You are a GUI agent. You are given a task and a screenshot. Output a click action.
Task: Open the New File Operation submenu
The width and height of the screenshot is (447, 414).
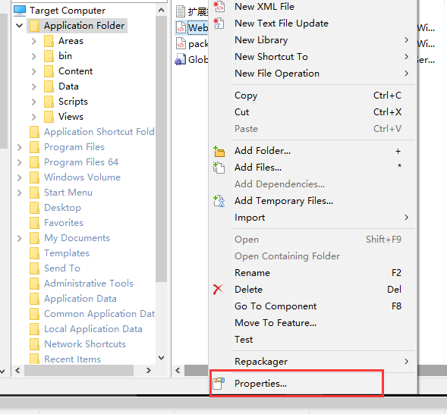click(313, 74)
